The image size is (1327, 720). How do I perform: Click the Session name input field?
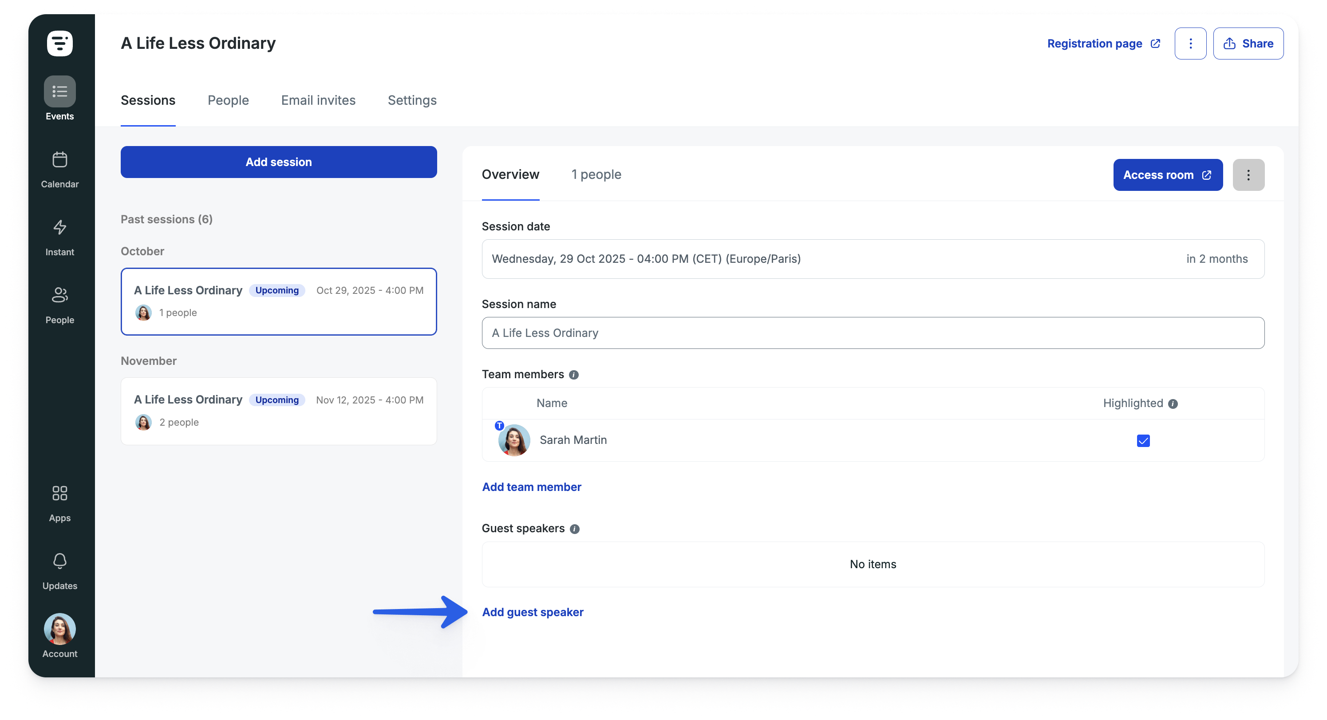point(873,333)
